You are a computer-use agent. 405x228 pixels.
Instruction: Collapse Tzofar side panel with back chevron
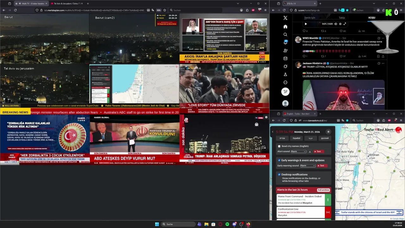273,132
